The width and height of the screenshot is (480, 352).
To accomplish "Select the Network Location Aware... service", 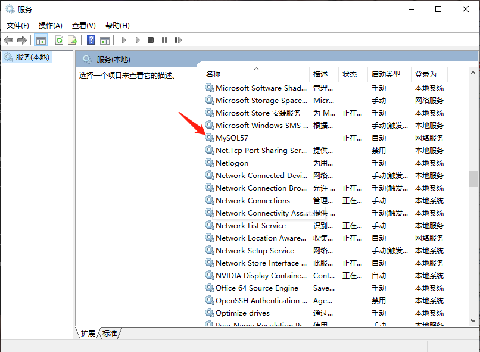I will click(261, 238).
